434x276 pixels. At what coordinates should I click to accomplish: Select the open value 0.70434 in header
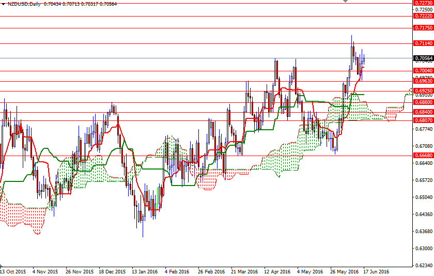pos(52,4)
